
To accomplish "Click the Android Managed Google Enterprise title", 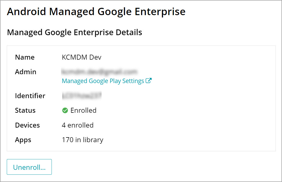I will (96, 12).
